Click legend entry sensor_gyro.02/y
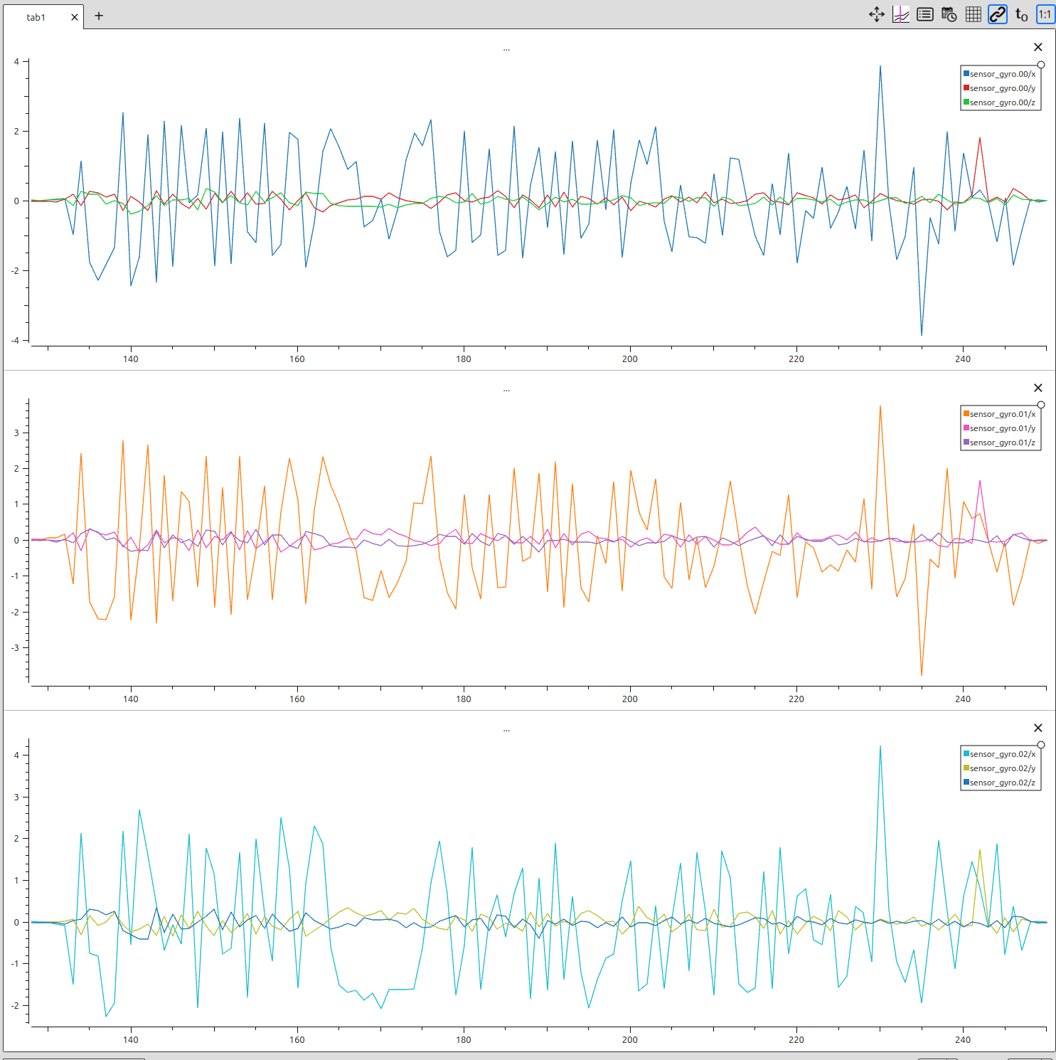Viewport: 1056px width, 1060px height. pyautogui.click(x=1000, y=768)
